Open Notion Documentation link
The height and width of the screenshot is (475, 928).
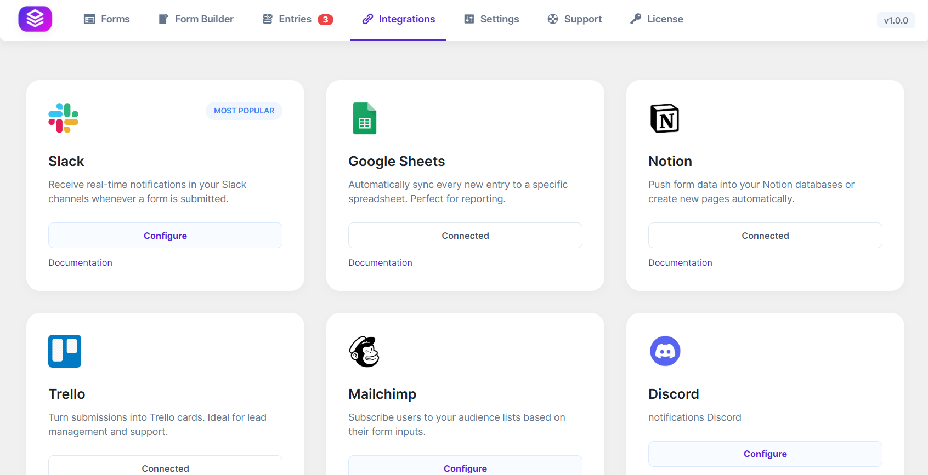click(x=680, y=262)
